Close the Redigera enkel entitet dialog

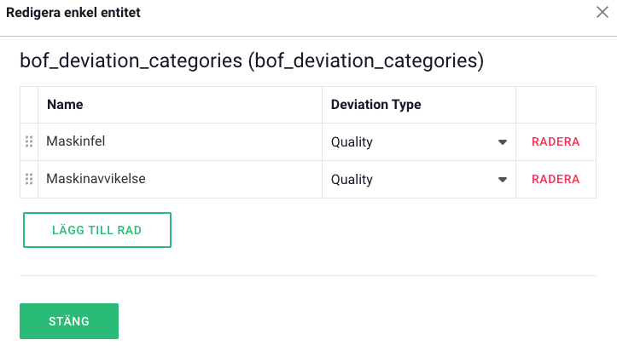tap(601, 12)
